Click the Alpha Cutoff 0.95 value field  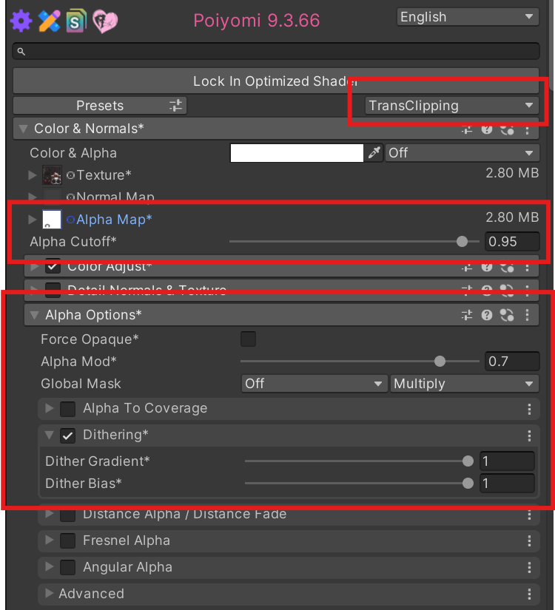(x=512, y=242)
